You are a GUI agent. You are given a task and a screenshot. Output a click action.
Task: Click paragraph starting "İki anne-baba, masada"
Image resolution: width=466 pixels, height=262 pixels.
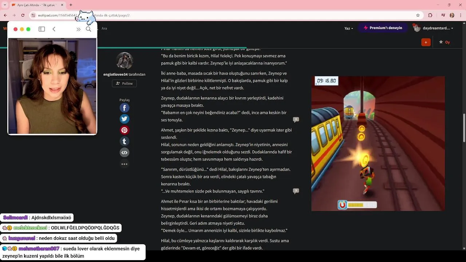[224, 80]
